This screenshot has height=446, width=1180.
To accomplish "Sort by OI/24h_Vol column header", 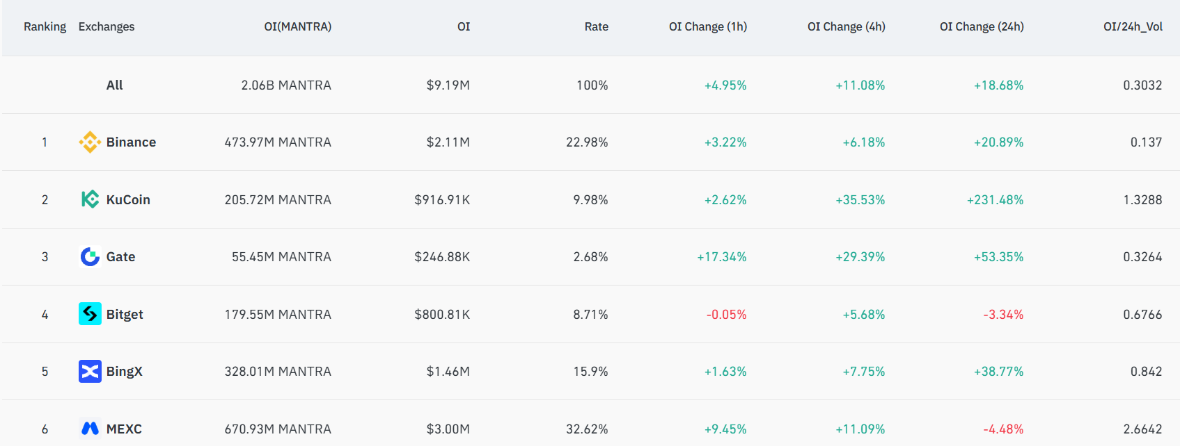I will coord(1133,26).
